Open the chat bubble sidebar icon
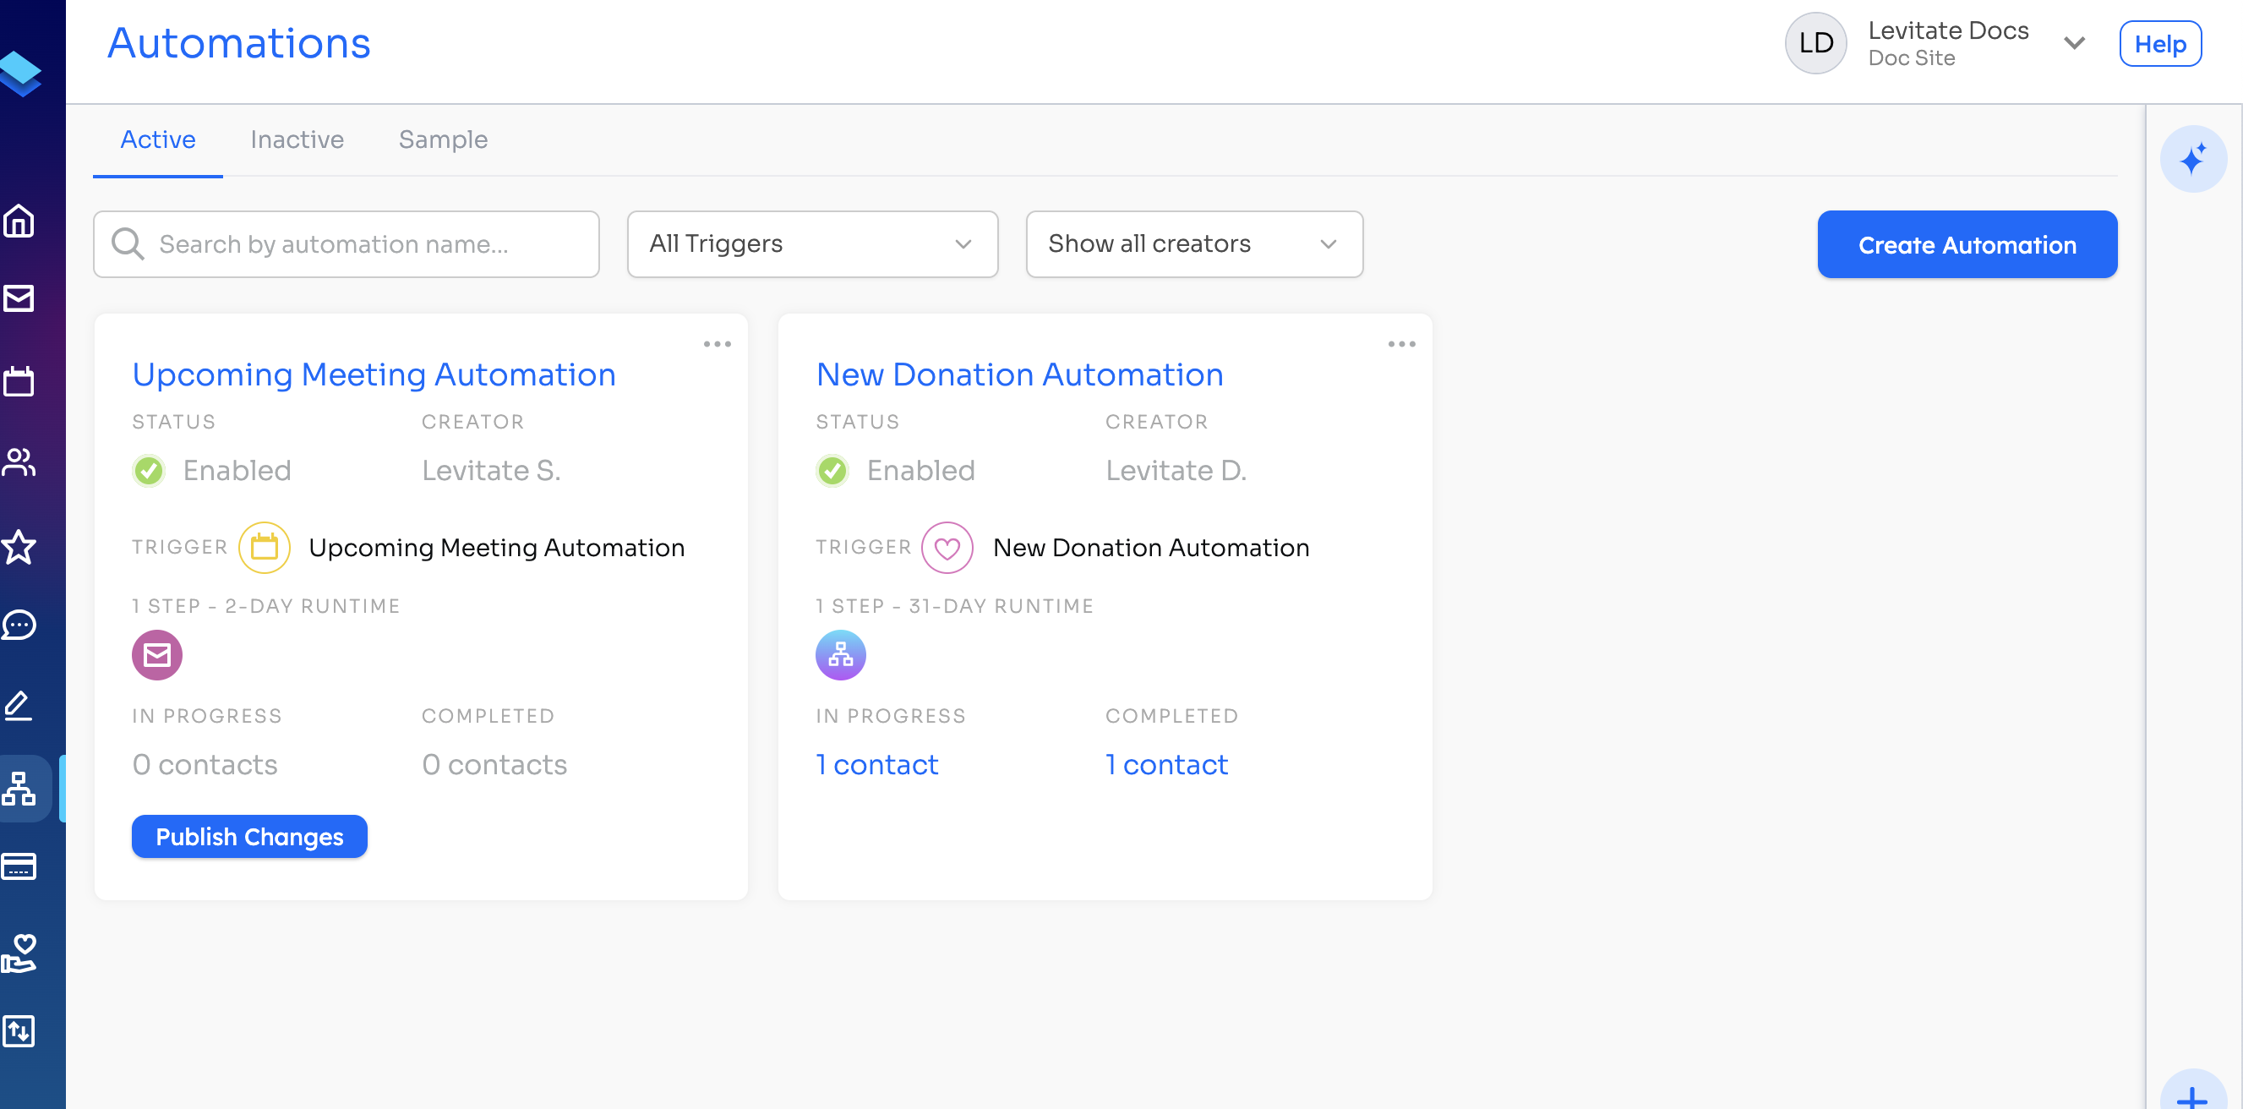The height and width of the screenshot is (1109, 2243). click(x=19, y=625)
